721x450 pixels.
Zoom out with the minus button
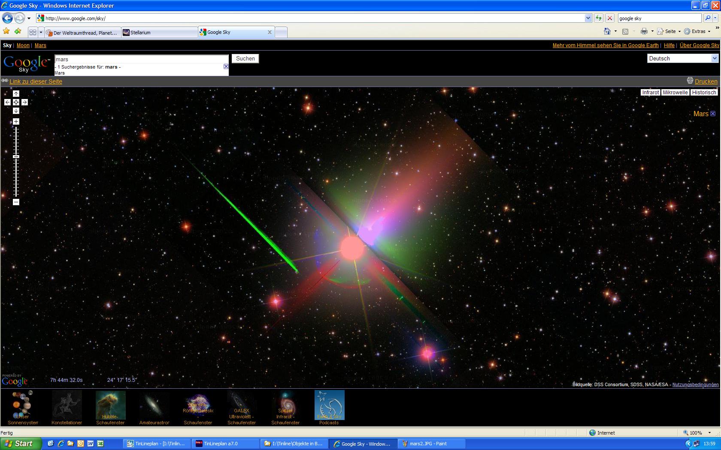pyautogui.click(x=16, y=202)
